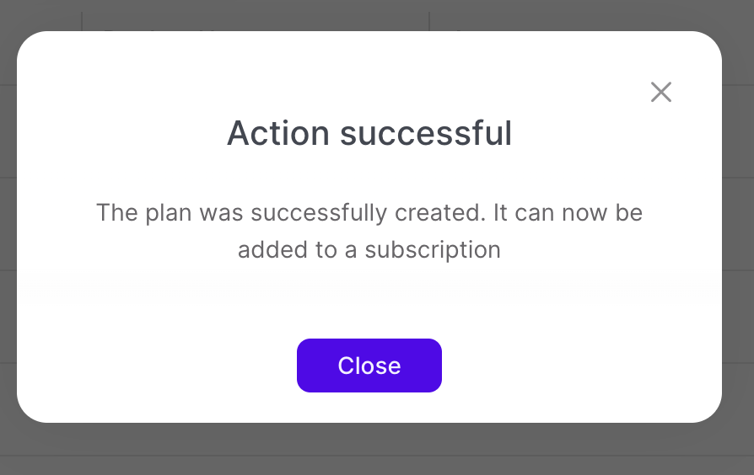The height and width of the screenshot is (475, 754).
Task: Click the words "It can now be"
Action: pos(568,212)
